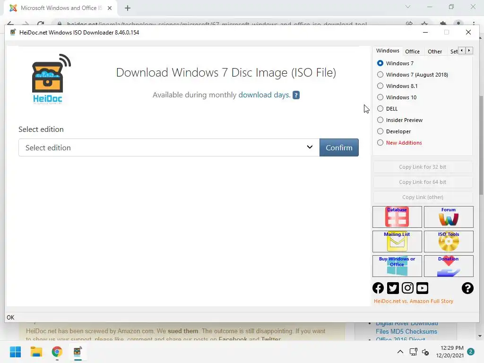Click the browser page vertical scrollbar
This screenshot has width=484, height=363.
(x=481, y=145)
